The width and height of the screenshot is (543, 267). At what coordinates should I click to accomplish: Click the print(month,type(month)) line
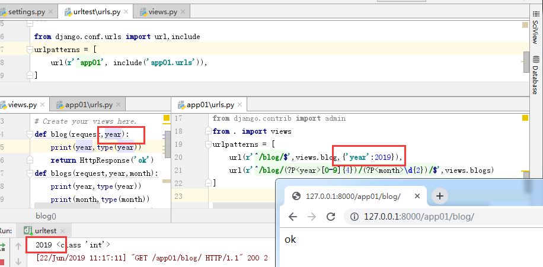tap(100, 199)
